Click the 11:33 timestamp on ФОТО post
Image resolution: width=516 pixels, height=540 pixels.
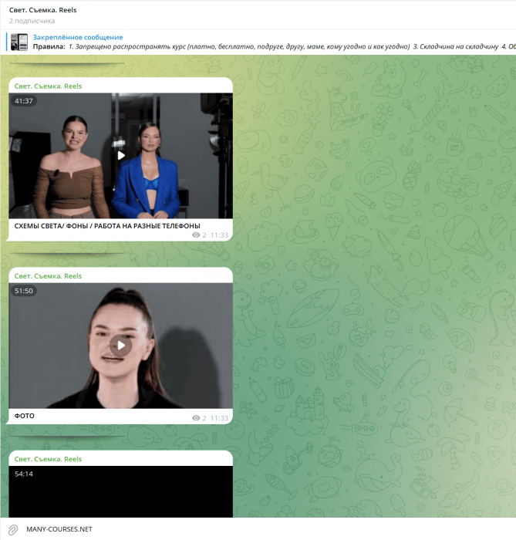pos(219,417)
